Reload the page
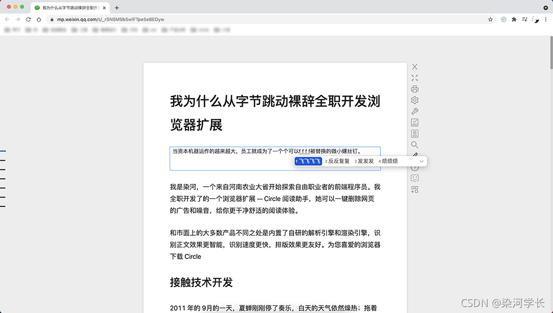 (28, 19)
